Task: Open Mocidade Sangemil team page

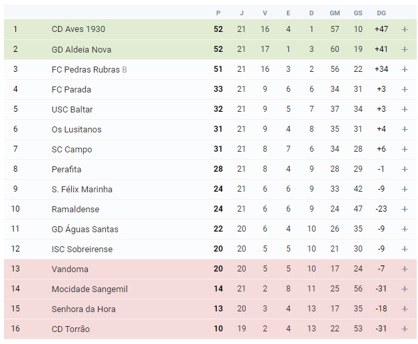Action: click(90, 289)
